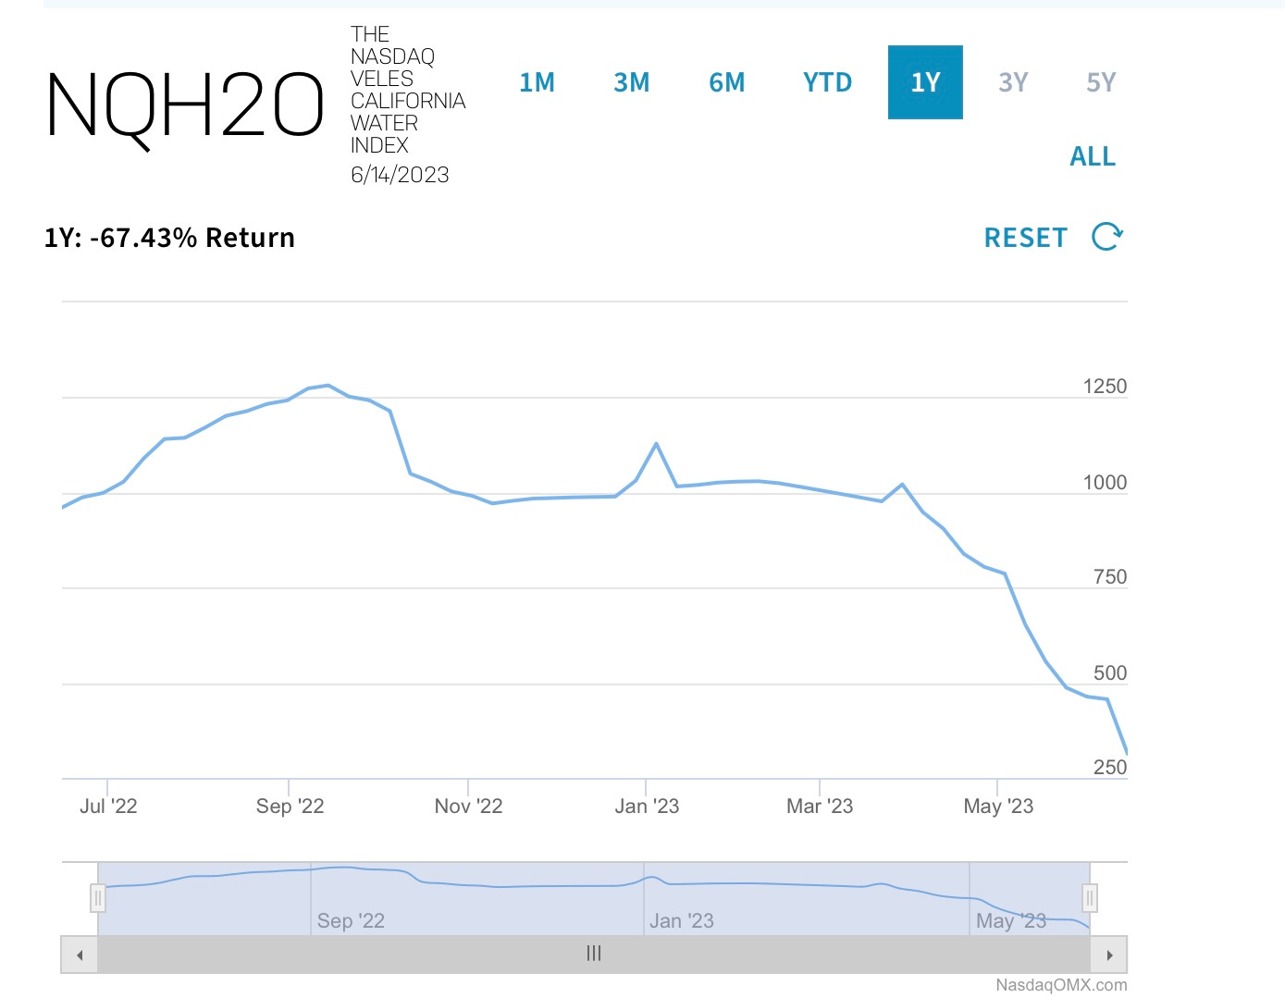The width and height of the screenshot is (1285, 998).
Task: Show ALL historical data
Action: tap(1093, 156)
